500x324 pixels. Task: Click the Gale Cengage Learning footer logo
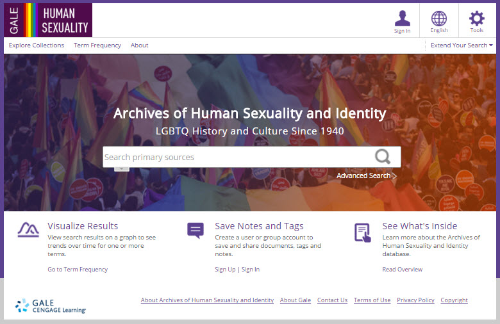(51, 306)
